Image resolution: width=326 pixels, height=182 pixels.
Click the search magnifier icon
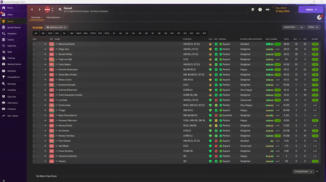tap(60, 10)
